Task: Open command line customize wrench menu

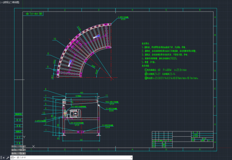Action: (x=7, y=158)
